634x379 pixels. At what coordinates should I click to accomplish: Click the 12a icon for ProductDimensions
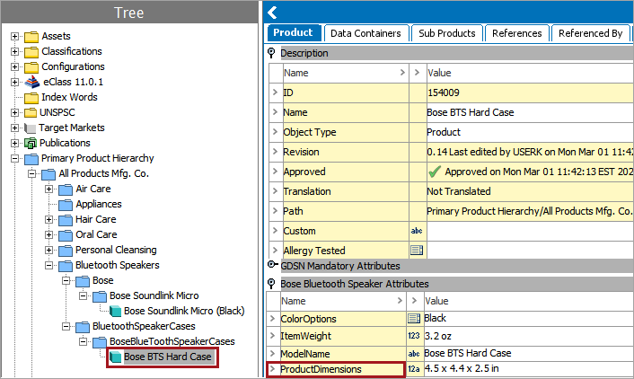[x=414, y=369]
